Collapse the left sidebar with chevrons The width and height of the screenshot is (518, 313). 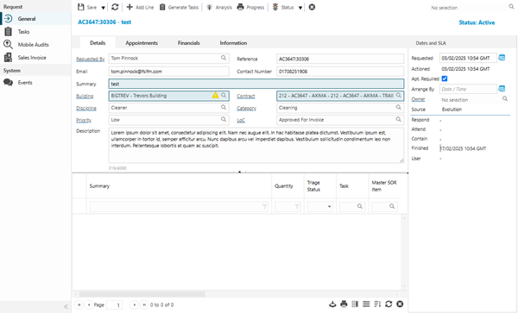[66, 306]
